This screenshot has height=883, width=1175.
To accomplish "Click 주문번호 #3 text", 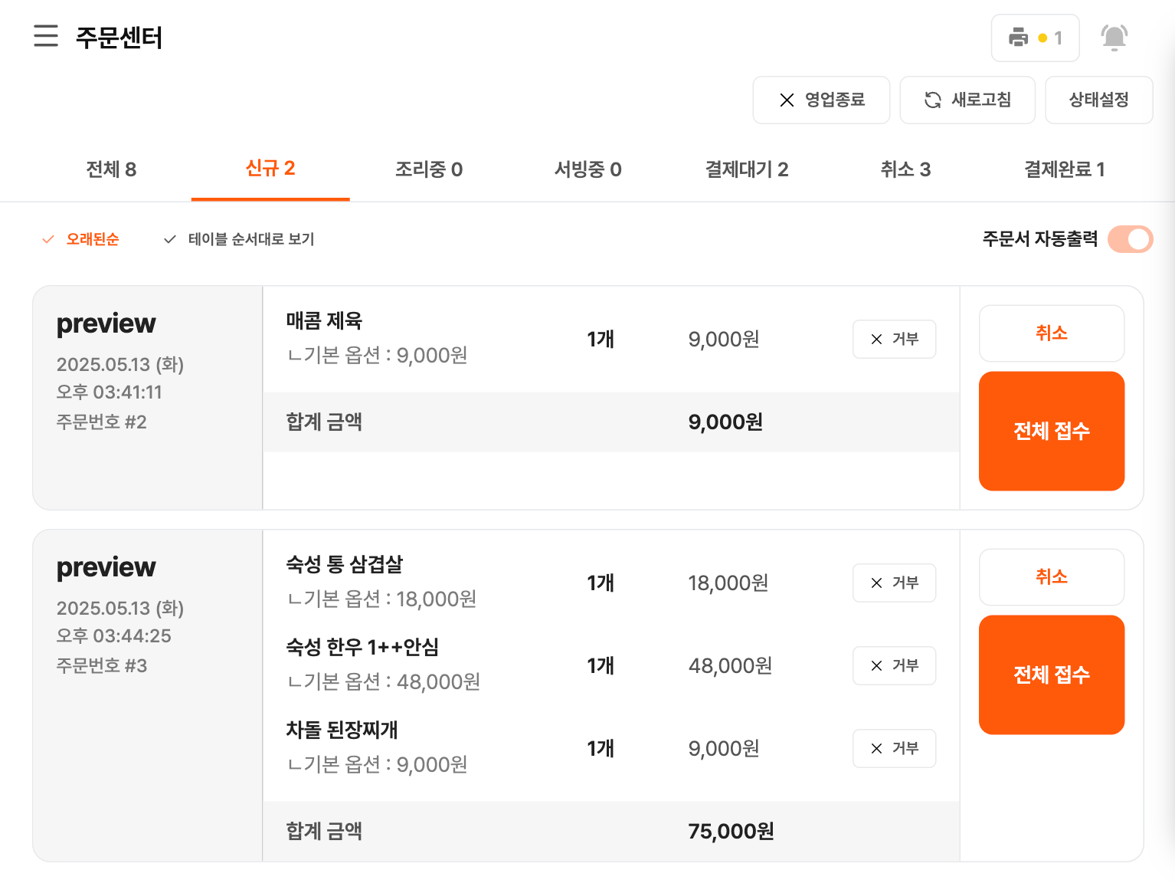I will tap(101, 665).
